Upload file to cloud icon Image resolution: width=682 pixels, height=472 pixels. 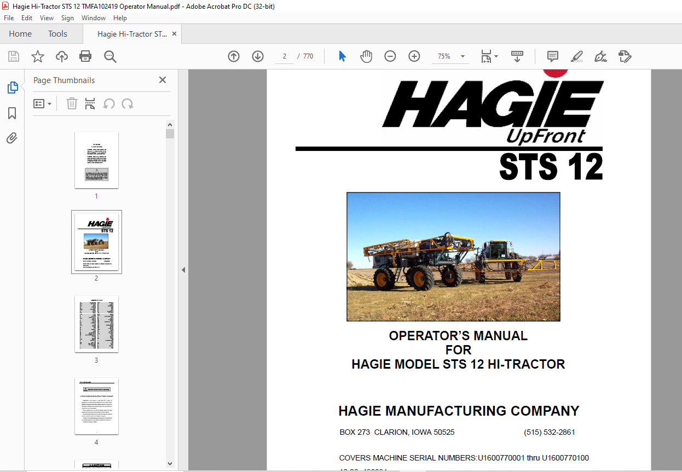[62, 56]
